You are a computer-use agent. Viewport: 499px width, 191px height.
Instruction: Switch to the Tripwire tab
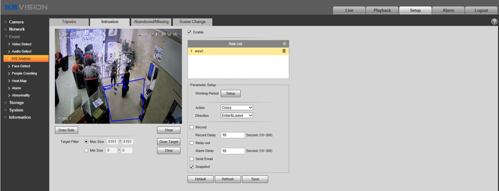pos(69,22)
